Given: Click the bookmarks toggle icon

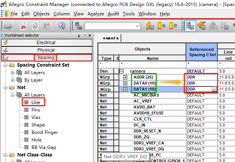Looking at the screenshot, I should pos(150,26).
